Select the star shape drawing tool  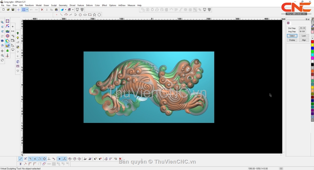pyautogui.click(x=94, y=15)
